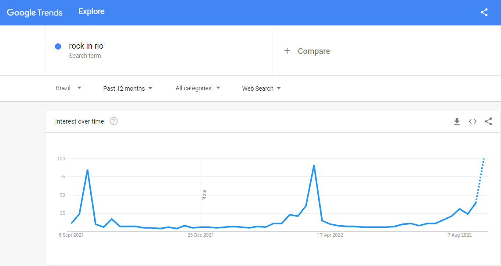This screenshot has width=501, height=266.
Task: Click the peak of the trend line
Action: point(314,166)
